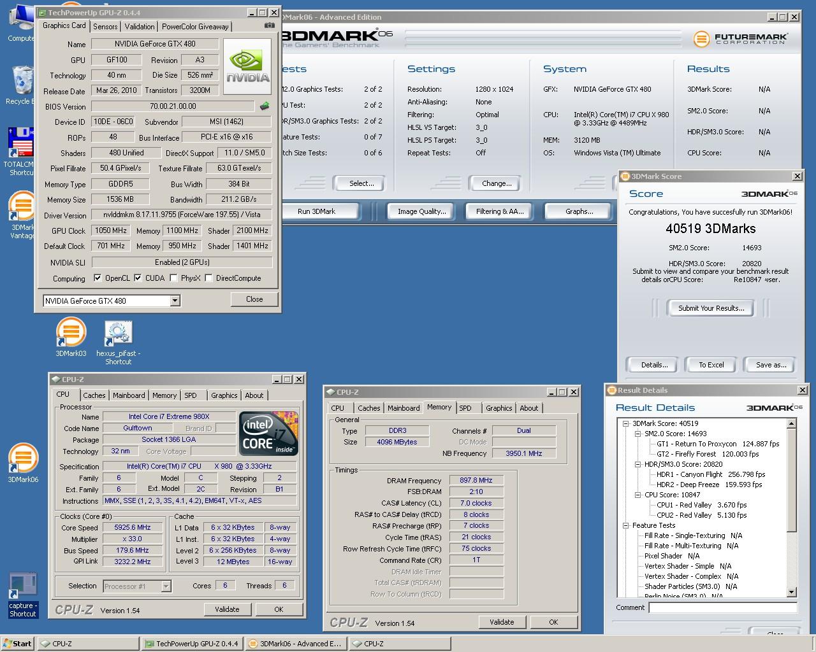The image size is (816, 652).
Task: Select the HDR2 - Deep Freeze row
Action: [709, 485]
